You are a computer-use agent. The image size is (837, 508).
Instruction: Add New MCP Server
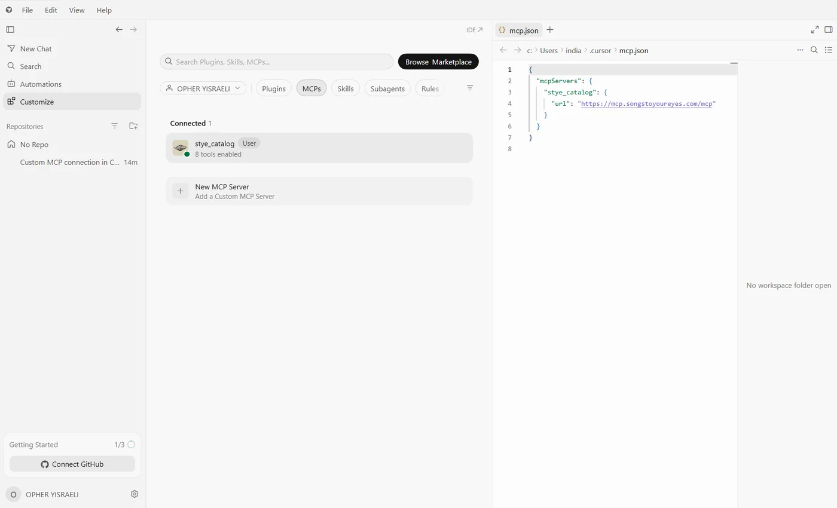[x=319, y=191]
